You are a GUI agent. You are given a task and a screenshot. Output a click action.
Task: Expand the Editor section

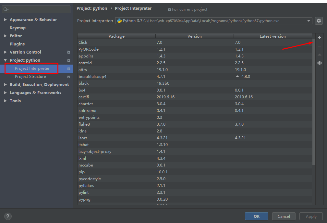pos(6,36)
